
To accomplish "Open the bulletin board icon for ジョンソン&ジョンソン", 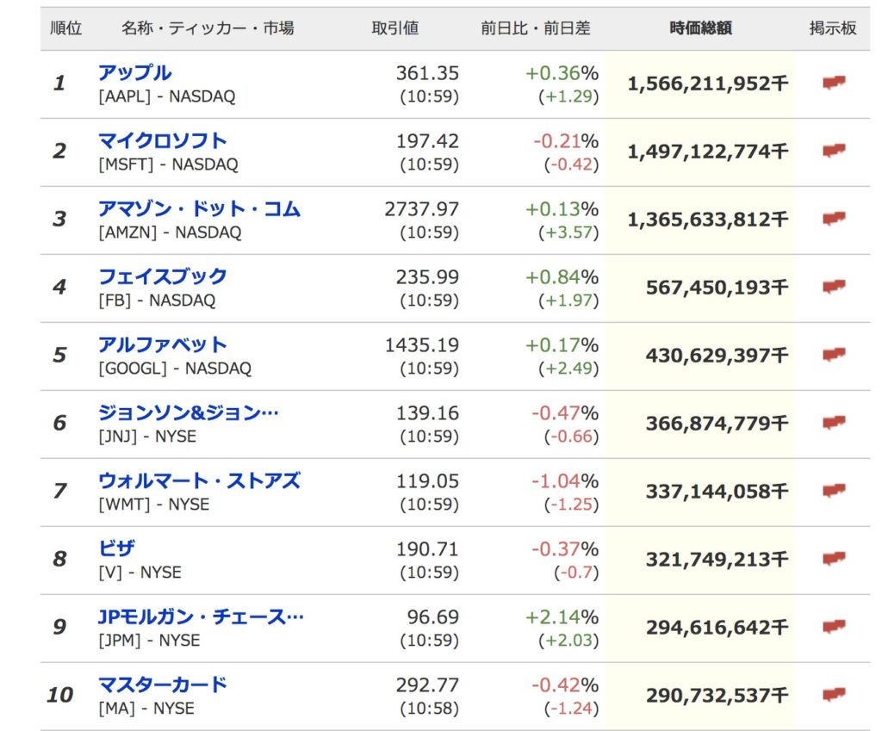I will tap(834, 423).
